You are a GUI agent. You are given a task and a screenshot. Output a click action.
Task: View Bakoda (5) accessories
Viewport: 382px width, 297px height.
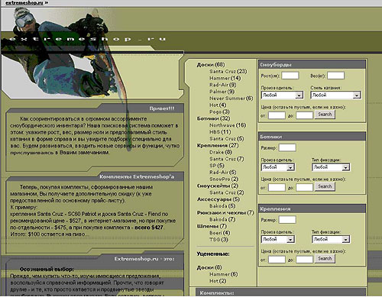(222, 206)
